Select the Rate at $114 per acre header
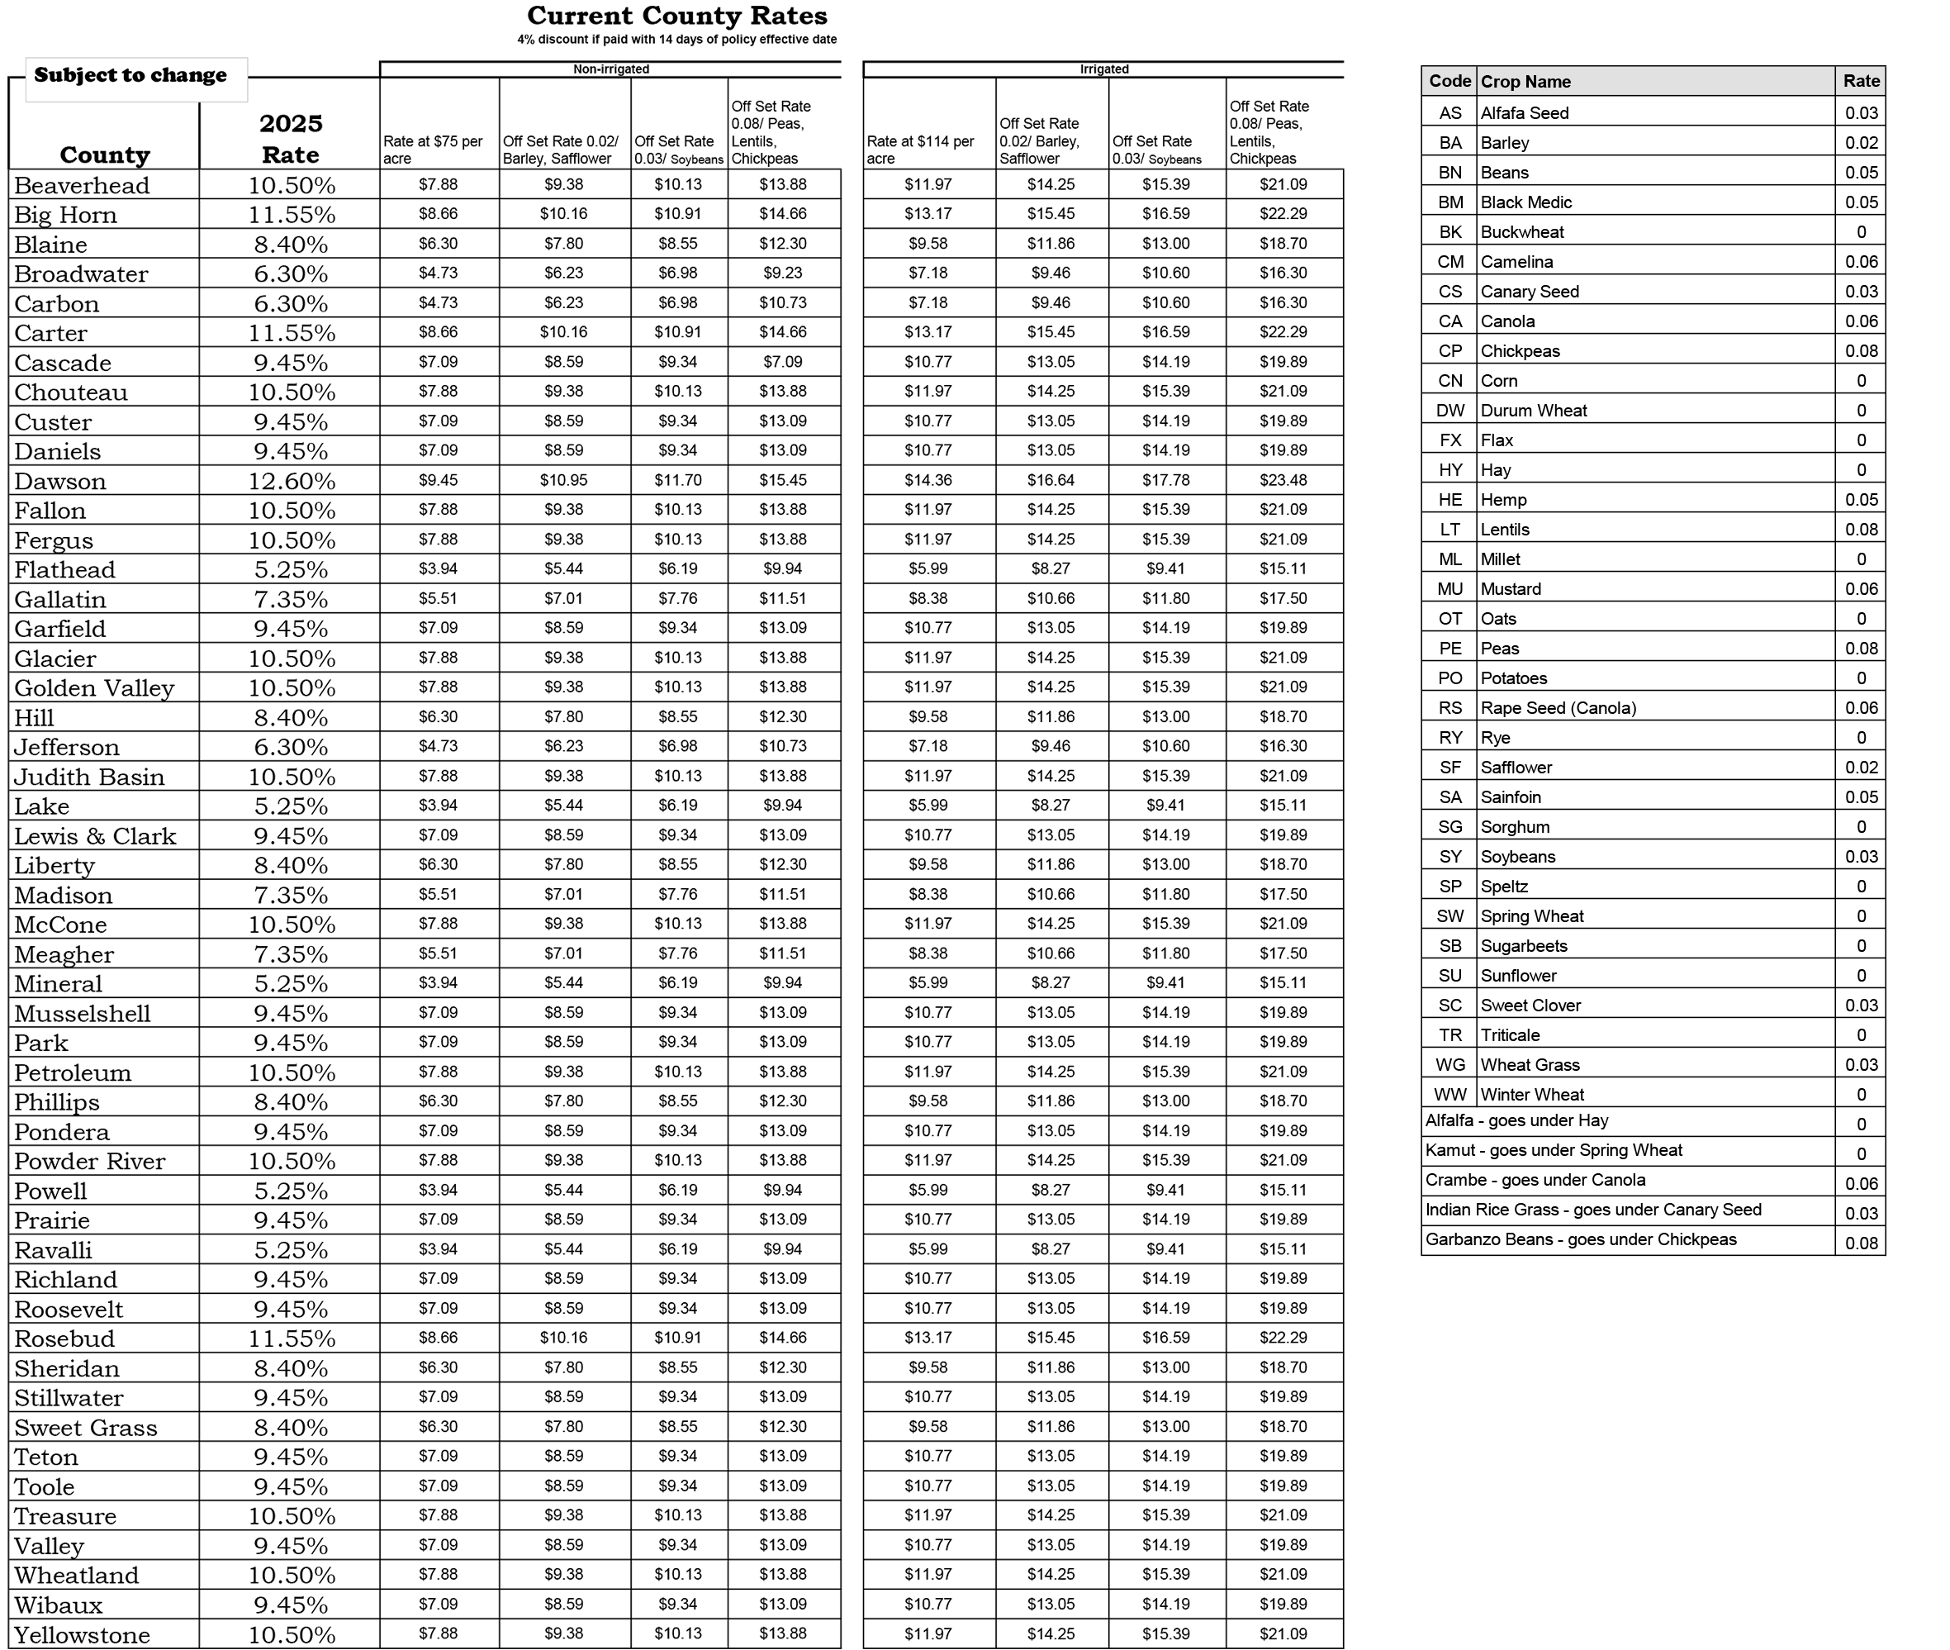The height and width of the screenshot is (1650, 1950). coord(921,150)
